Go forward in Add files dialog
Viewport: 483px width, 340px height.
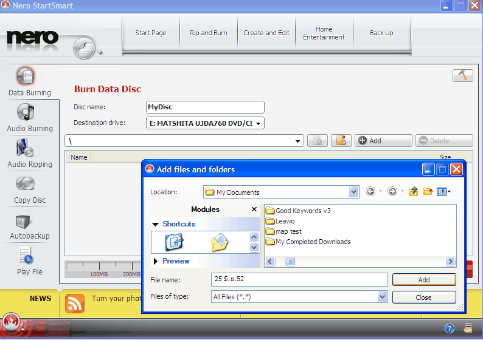pyautogui.click(x=392, y=191)
